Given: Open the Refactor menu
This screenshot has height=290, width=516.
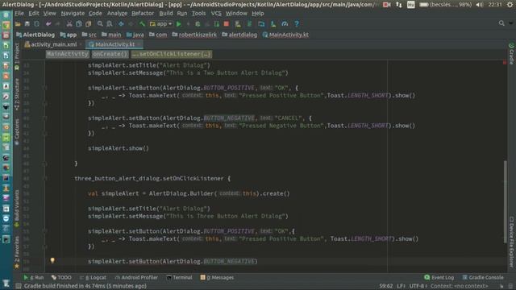Looking at the screenshot, I should [143, 13].
